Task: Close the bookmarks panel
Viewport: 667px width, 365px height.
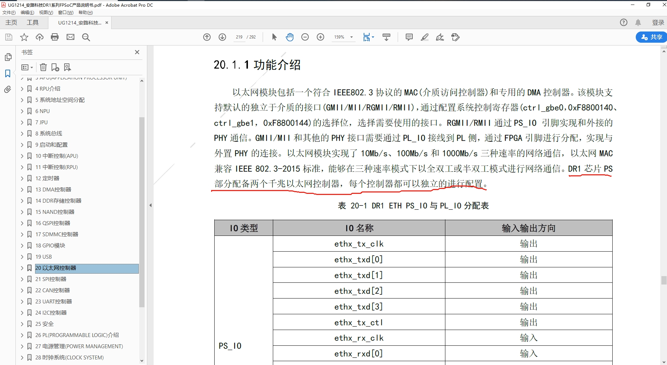Action: (137, 52)
